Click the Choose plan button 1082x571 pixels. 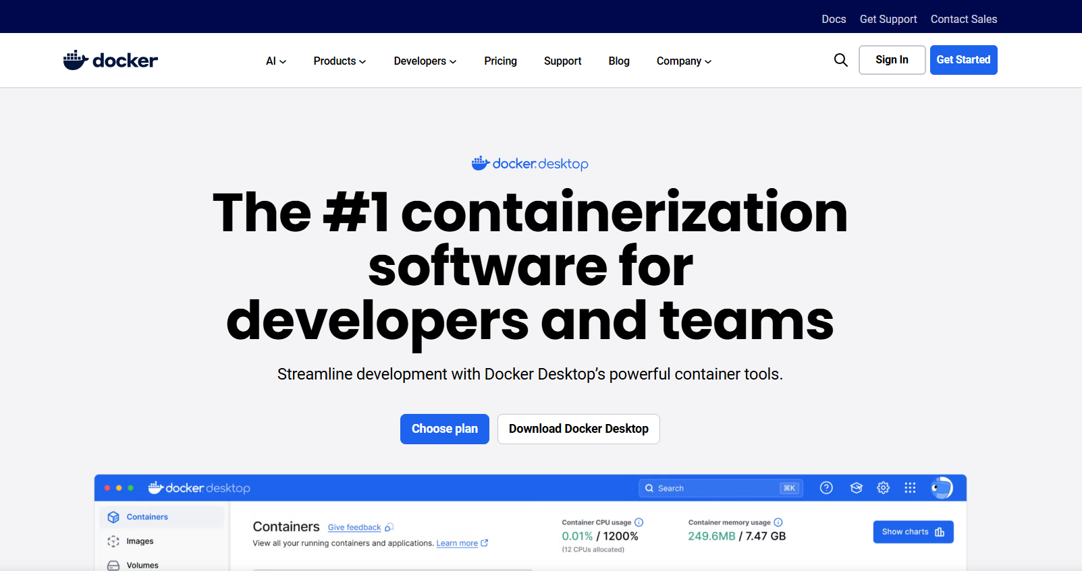click(x=445, y=429)
